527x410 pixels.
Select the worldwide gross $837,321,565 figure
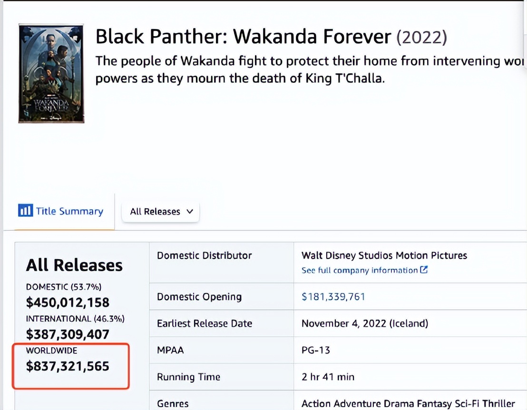click(68, 366)
